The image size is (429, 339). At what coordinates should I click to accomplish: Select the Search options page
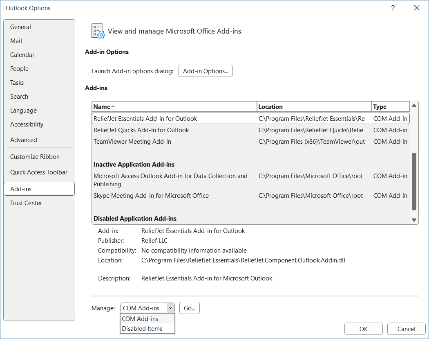pyautogui.click(x=39, y=97)
